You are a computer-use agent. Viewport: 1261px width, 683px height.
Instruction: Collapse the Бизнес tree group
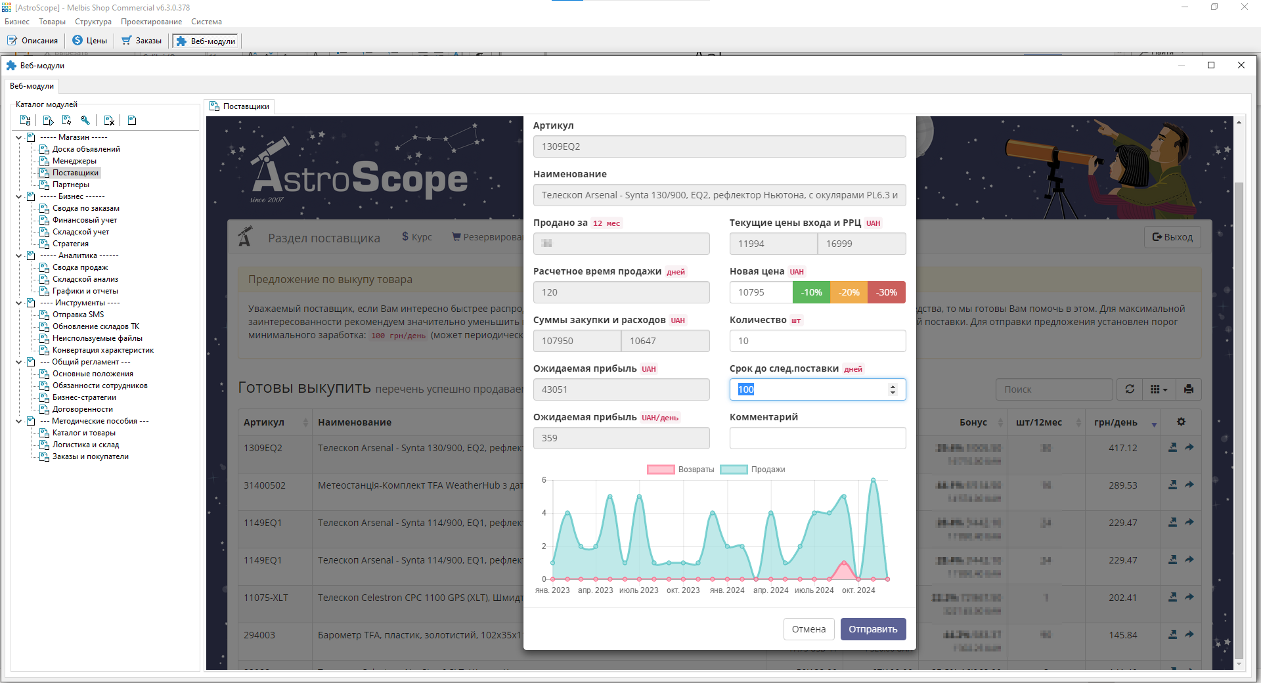(x=19, y=196)
